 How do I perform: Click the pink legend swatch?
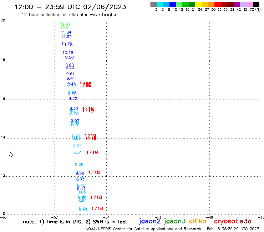coord(249,4)
